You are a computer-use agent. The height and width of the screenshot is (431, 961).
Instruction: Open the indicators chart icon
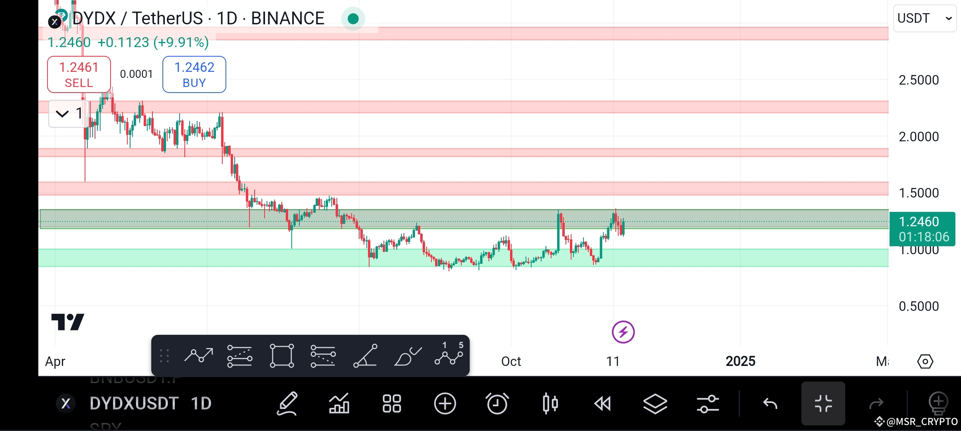tap(339, 403)
